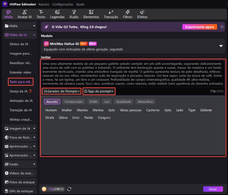228x195 pixels.
Task: Switch to the Atmosfera tag tab
Action: point(145,102)
